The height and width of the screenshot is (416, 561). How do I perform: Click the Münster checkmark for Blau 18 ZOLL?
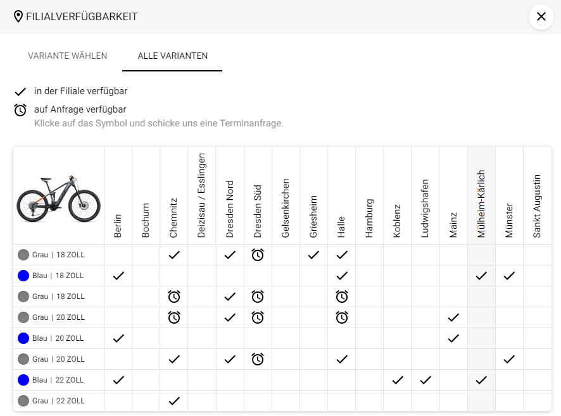(509, 276)
